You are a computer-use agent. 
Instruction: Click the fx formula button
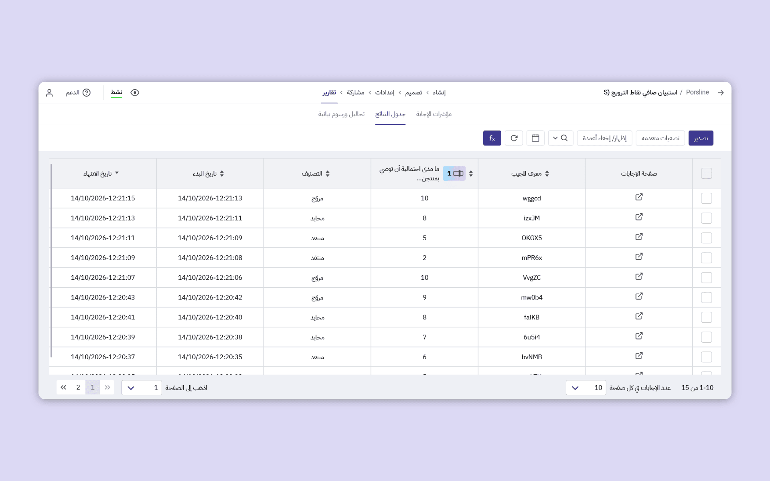click(x=492, y=138)
